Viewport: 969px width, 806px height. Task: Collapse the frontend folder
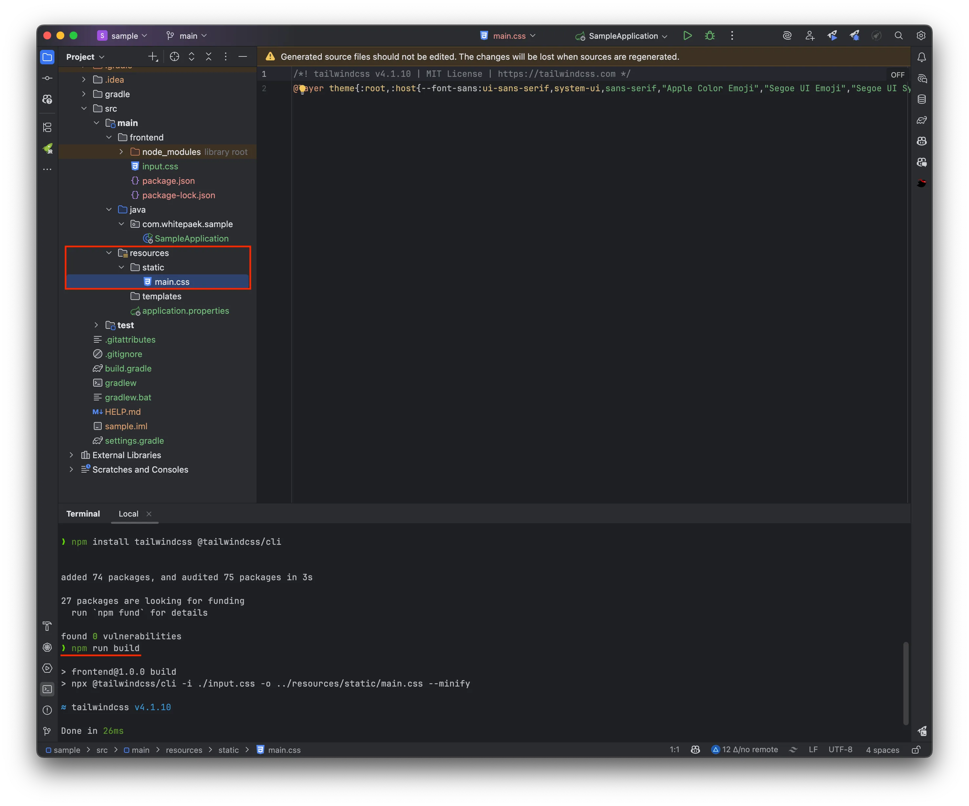[x=109, y=137]
